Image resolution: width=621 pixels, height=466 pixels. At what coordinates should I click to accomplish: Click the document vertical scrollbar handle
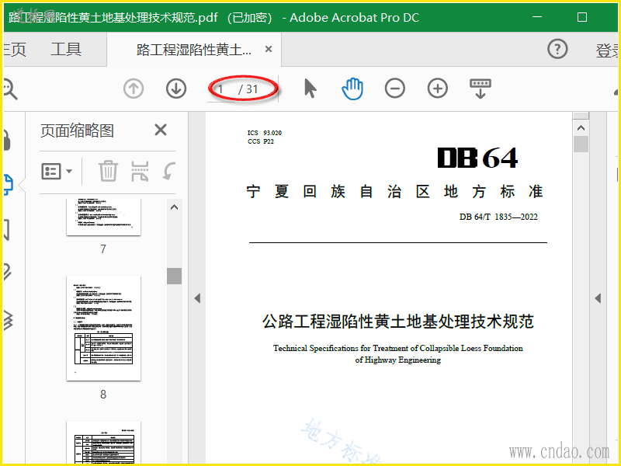click(x=581, y=144)
